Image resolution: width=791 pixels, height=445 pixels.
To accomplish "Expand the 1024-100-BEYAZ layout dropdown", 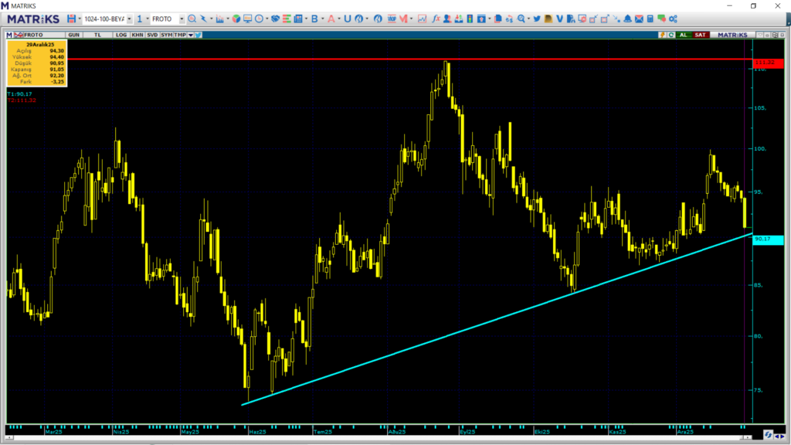I will [x=128, y=19].
